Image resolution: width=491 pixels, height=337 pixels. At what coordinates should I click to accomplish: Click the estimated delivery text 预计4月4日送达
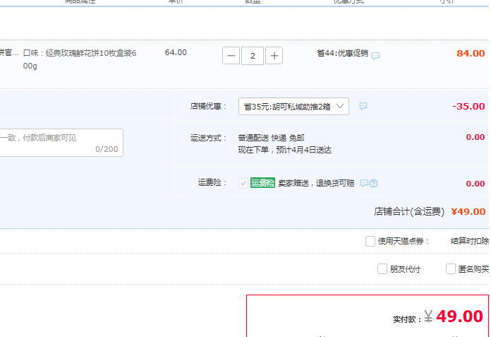click(304, 150)
